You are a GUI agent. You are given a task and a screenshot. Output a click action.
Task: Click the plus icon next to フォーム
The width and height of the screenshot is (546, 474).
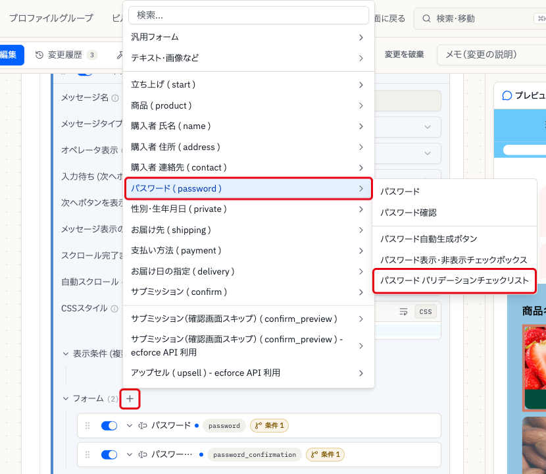click(x=130, y=399)
